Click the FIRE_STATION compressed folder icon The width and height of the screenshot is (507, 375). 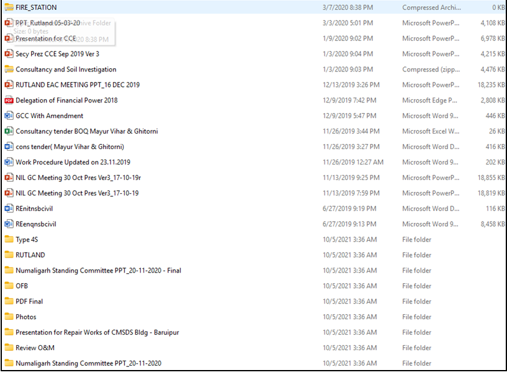click(9, 7)
